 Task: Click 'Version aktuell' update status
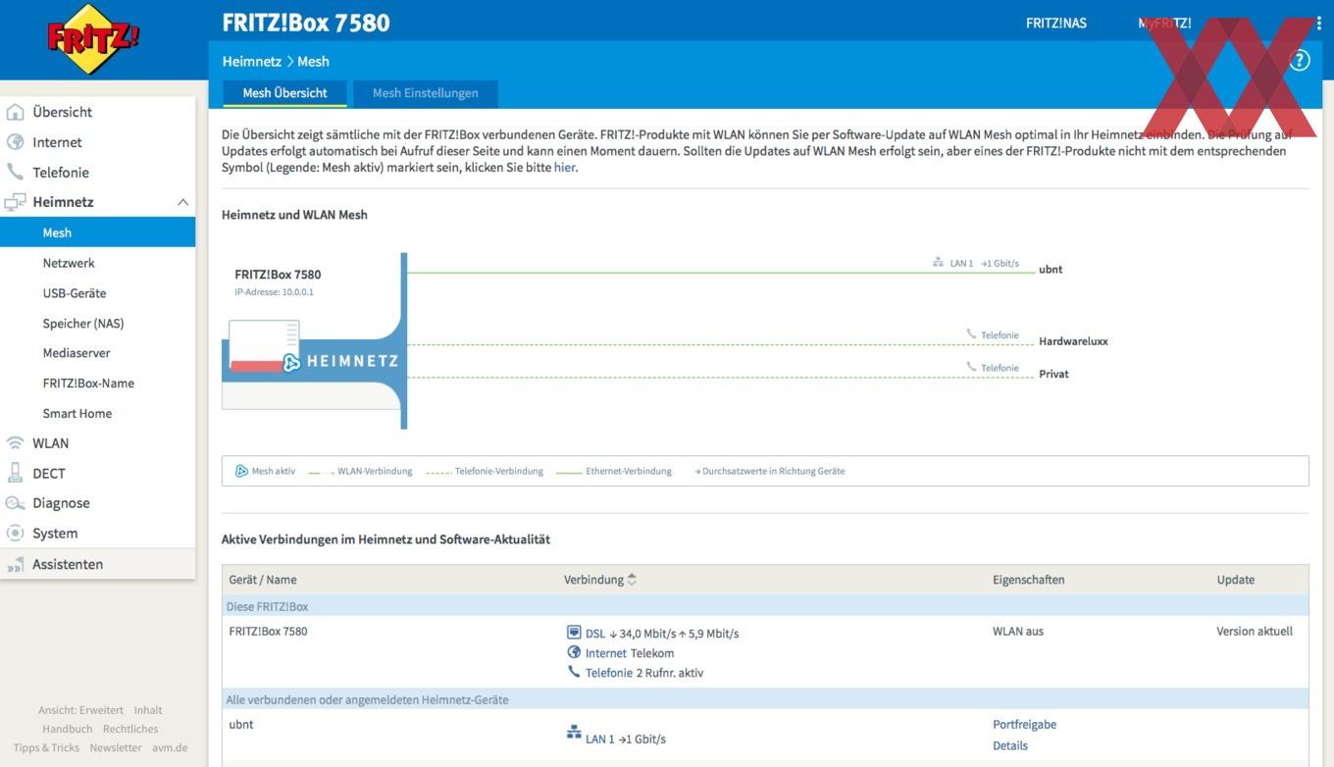pyautogui.click(x=1255, y=632)
